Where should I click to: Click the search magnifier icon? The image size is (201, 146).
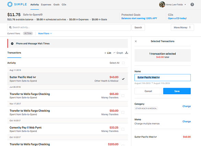(10, 27)
